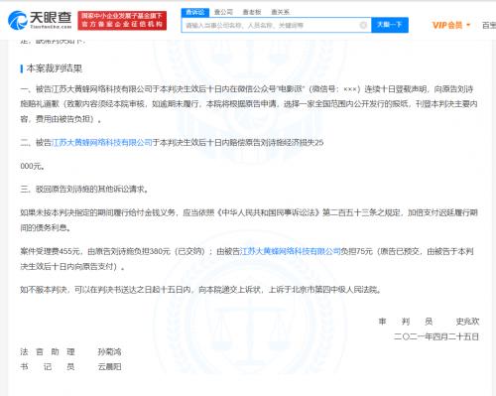Open the 百宝 menu item at the right edge
The height and width of the screenshot is (396, 496).
(x=489, y=25)
